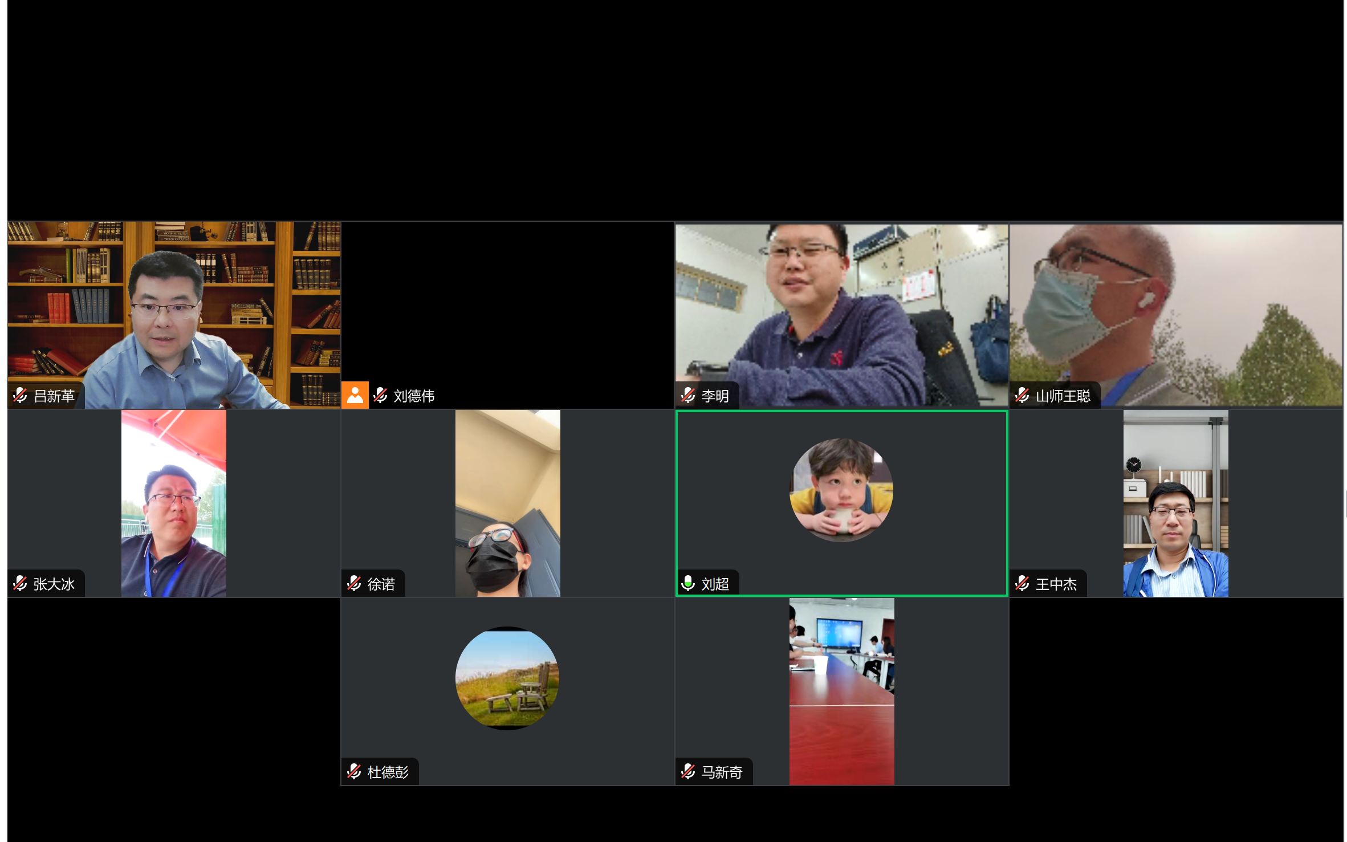Image resolution: width=1347 pixels, height=842 pixels.
Task: Click 刘超's round child avatar
Action: [841, 490]
